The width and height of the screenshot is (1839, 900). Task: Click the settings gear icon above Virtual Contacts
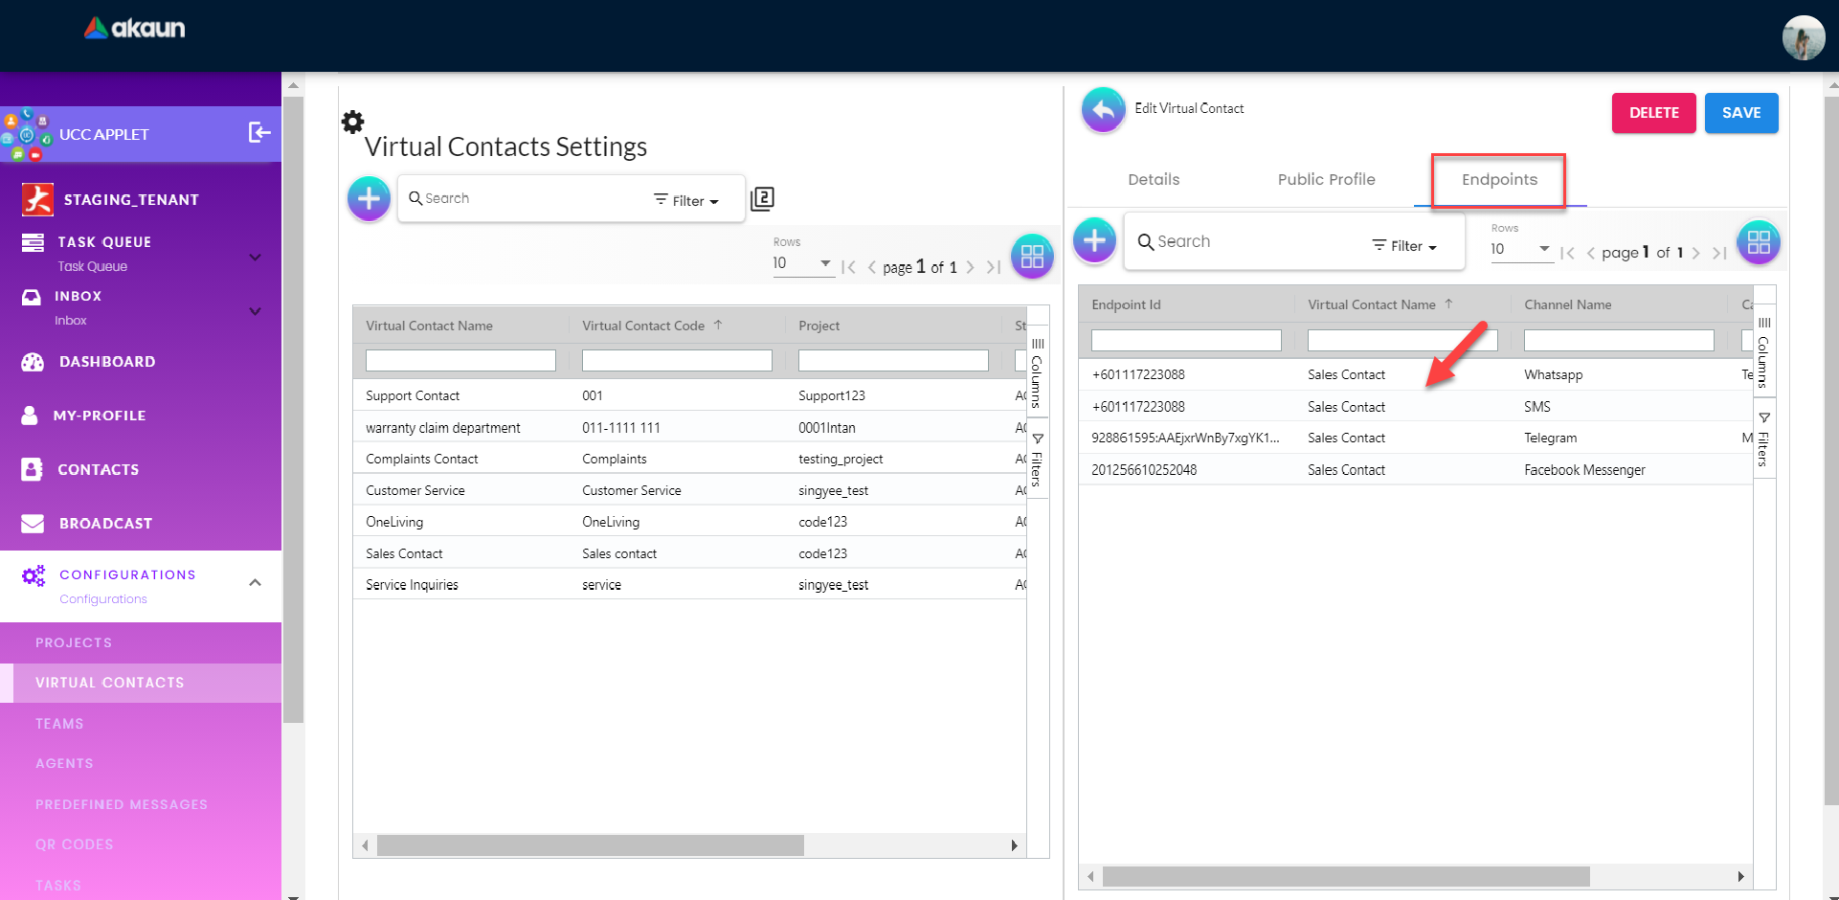click(352, 123)
